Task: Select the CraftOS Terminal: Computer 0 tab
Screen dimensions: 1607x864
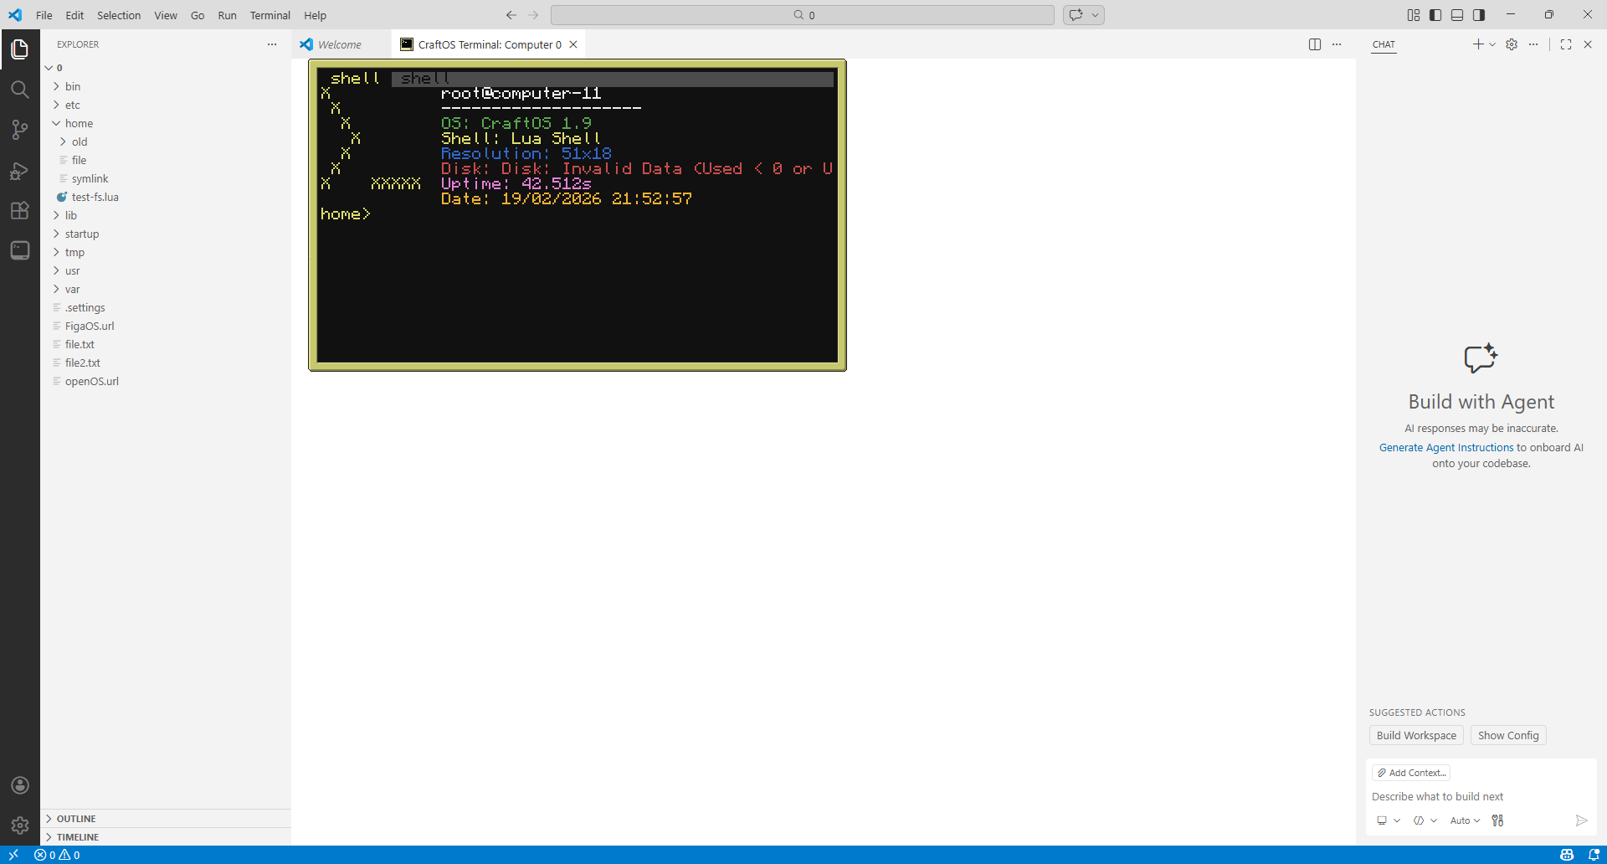Action: (489, 44)
